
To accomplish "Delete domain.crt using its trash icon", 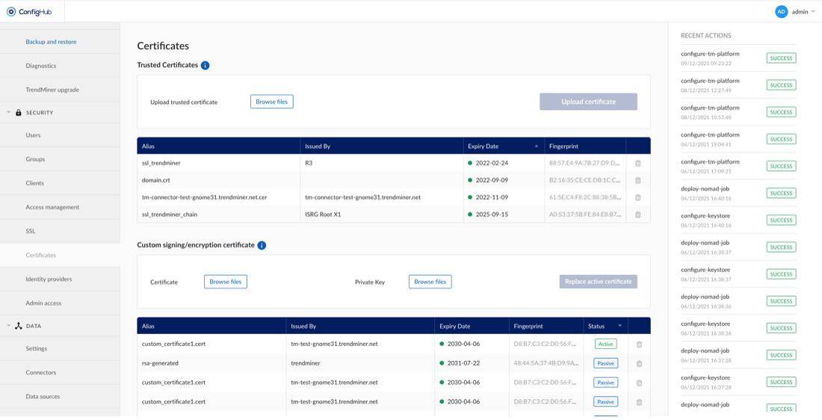I will [637, 180].
